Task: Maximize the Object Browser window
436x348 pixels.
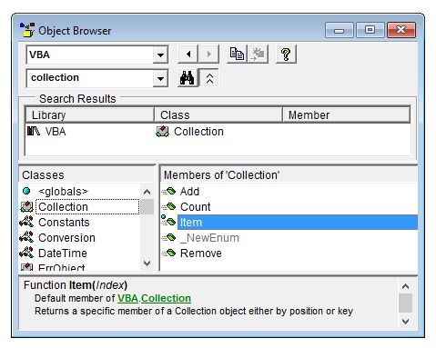Action: [370, 30]
